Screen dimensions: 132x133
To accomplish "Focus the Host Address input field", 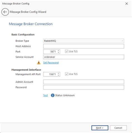I will click(84, 46).
